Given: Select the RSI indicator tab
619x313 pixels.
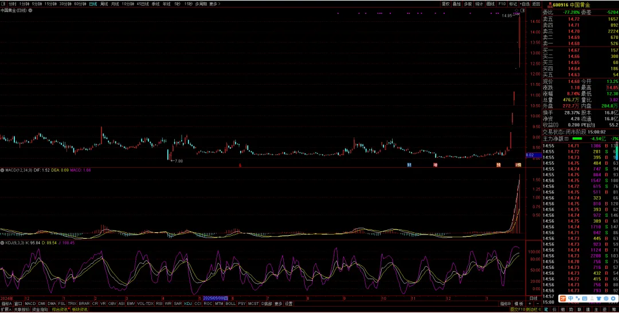Looking at the screenshot, I should pyautogui.click(x=159, y=304).
